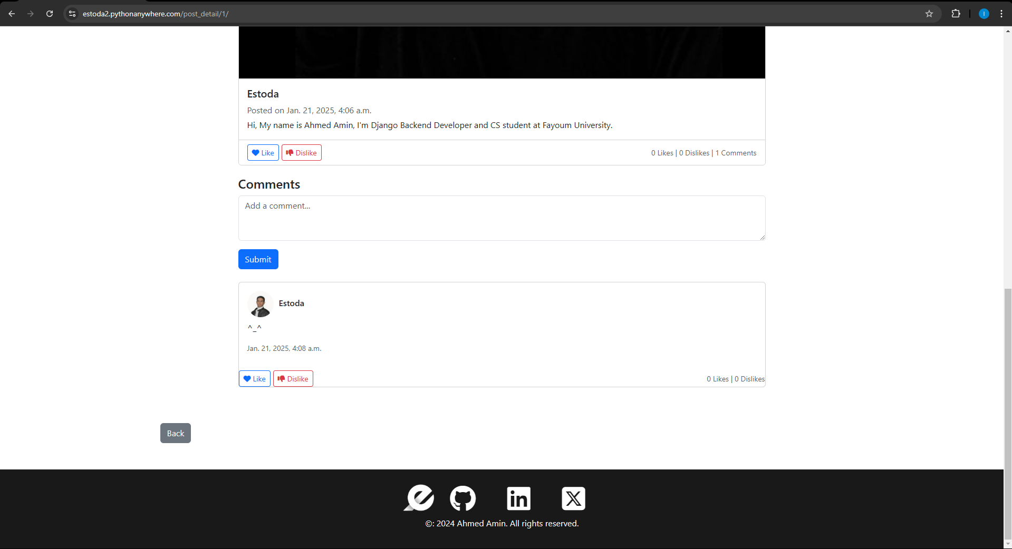Click the post's '1 Comments' count text
Image resolution: width=1012 pixels, height=549 pixels.
pos(736,153)
